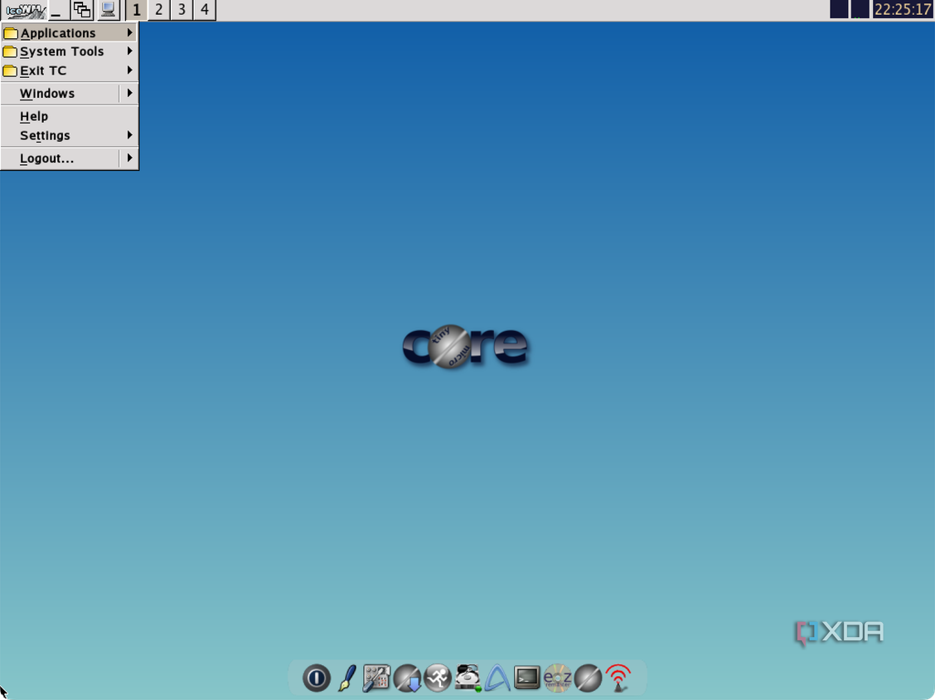Click the plain gray Tiny Core disc icon

tap(588, 678)
